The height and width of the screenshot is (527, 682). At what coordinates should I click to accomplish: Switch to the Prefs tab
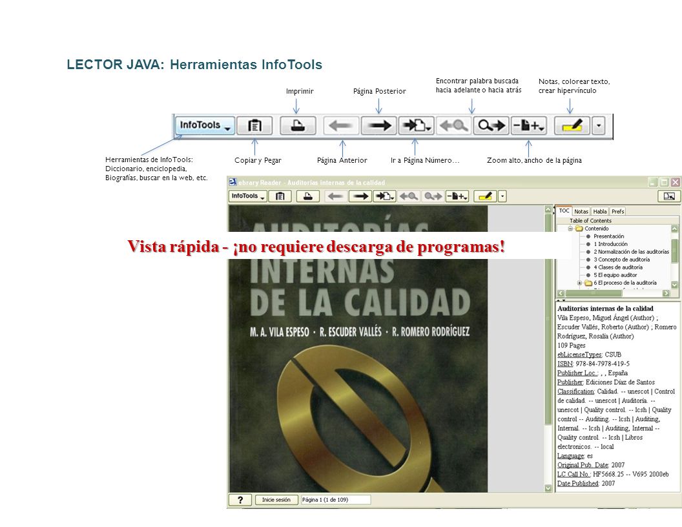coord(617,211)
